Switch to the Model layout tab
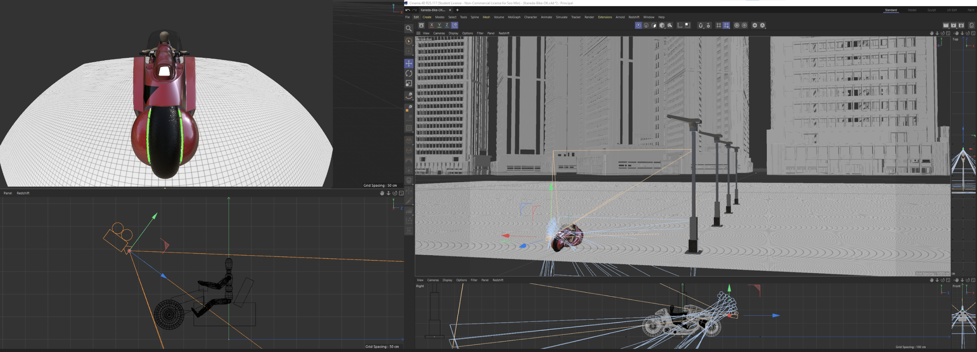 912,10
